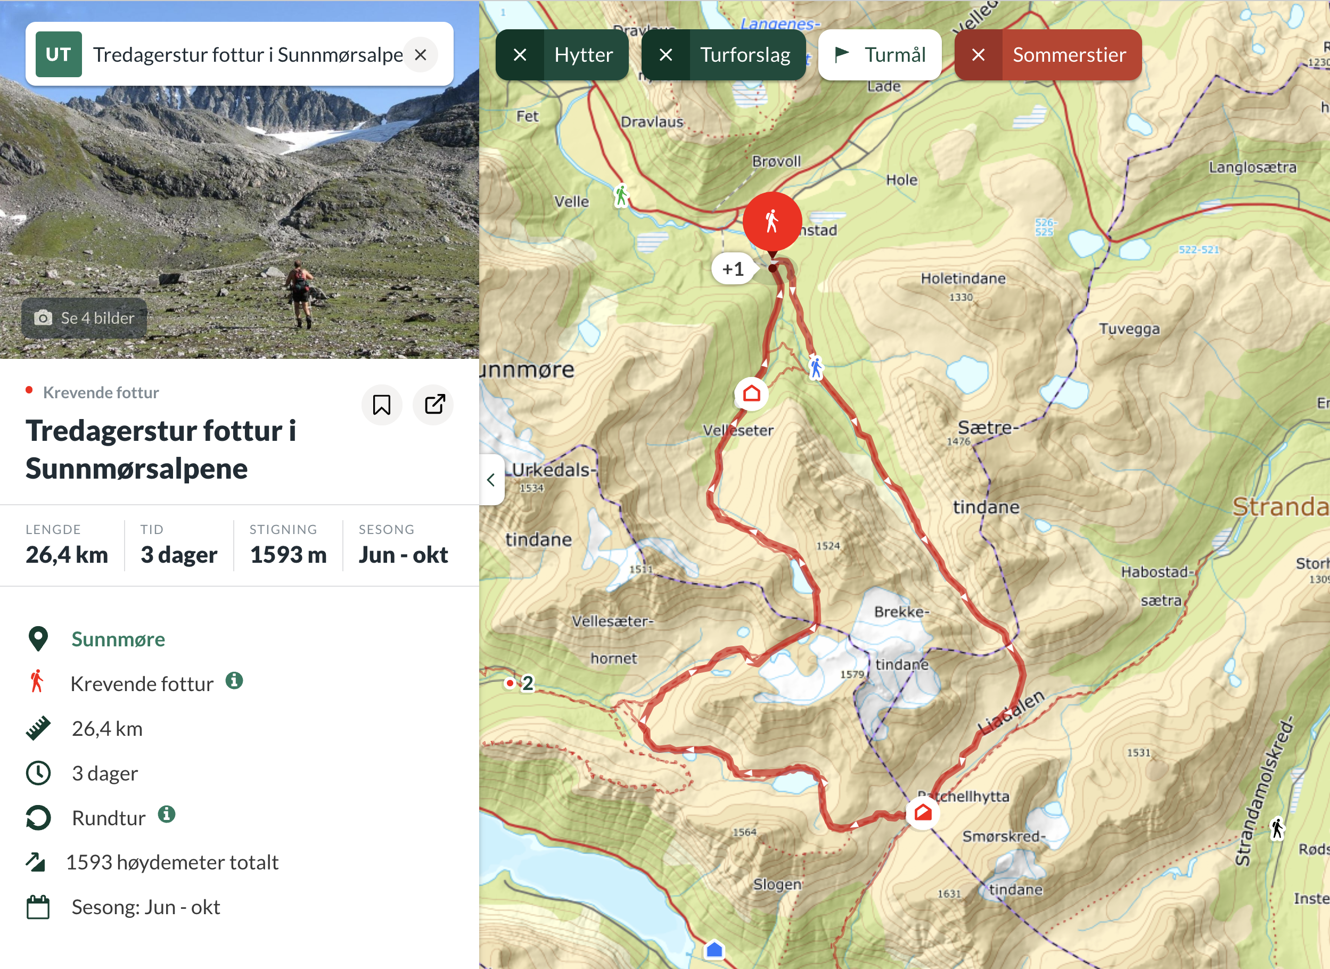Open info icon beside Krevende fottur

tap(234, 681)
